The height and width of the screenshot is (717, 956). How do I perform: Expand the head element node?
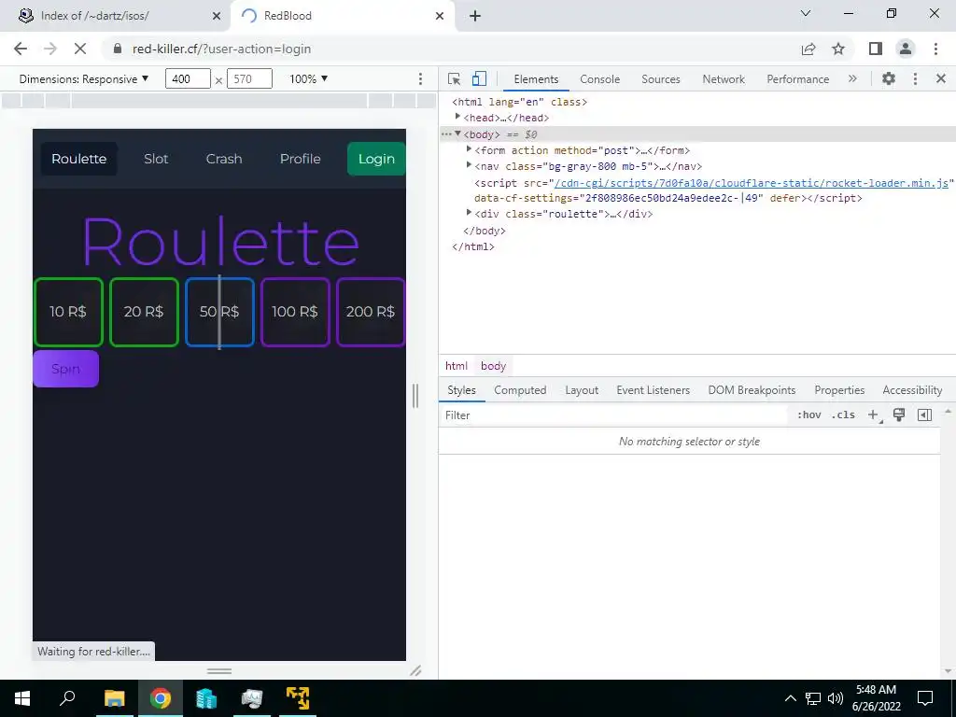point(457,117)
